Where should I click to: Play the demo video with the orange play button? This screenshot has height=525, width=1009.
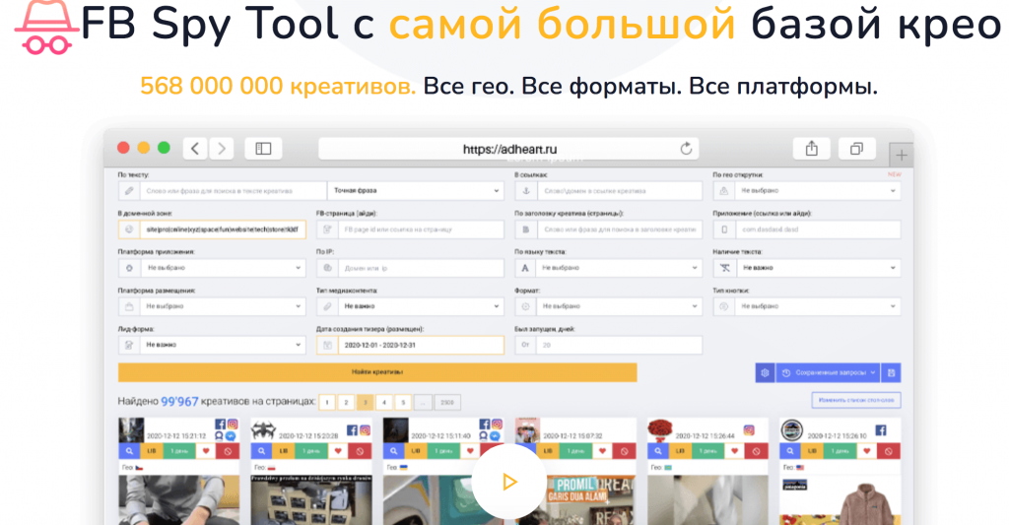click(x=508, y=482)
